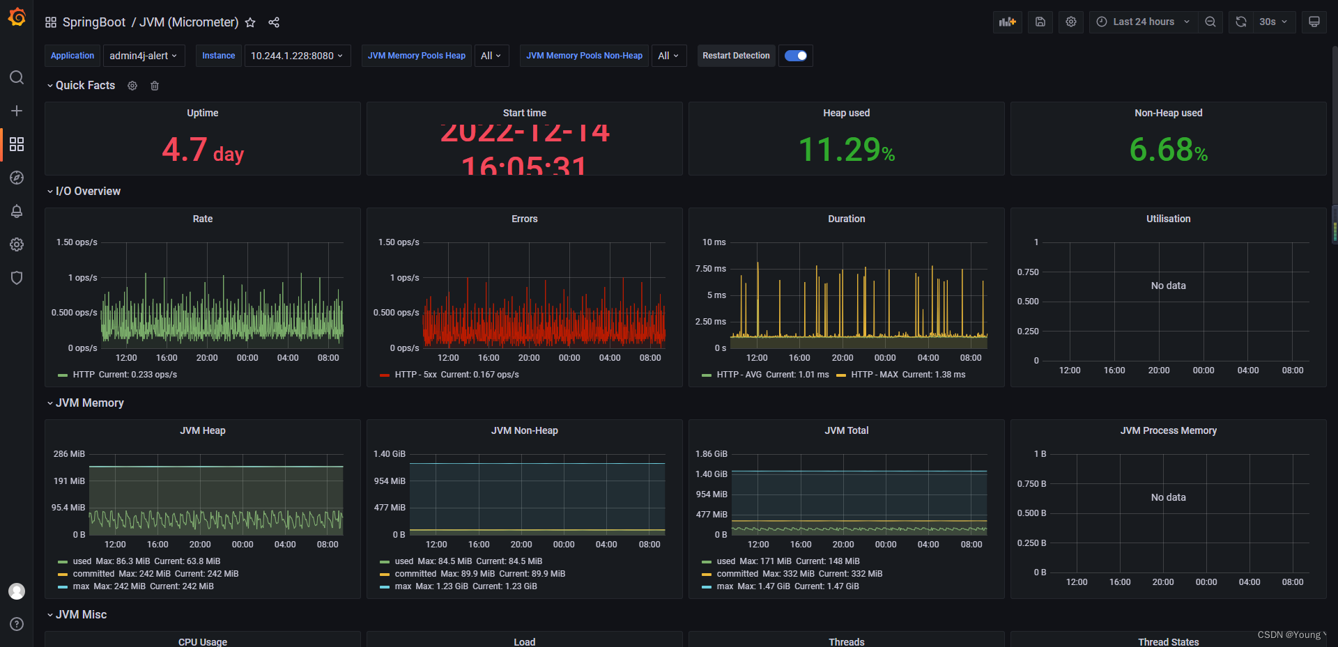This screenshot has width=1338, height=647.
Task: Open the Duration panel title menu
Action: (846, 219)
